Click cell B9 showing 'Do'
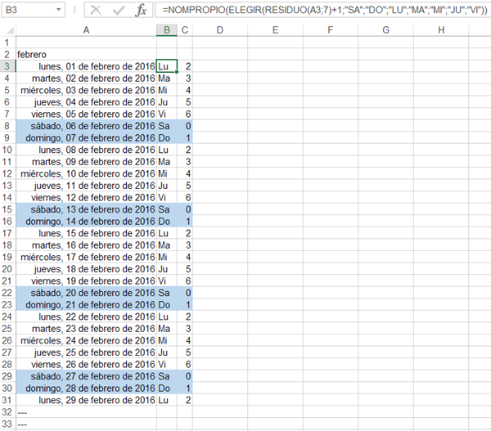This screenshot has height=431, width=491. click(x=167, y=137)
